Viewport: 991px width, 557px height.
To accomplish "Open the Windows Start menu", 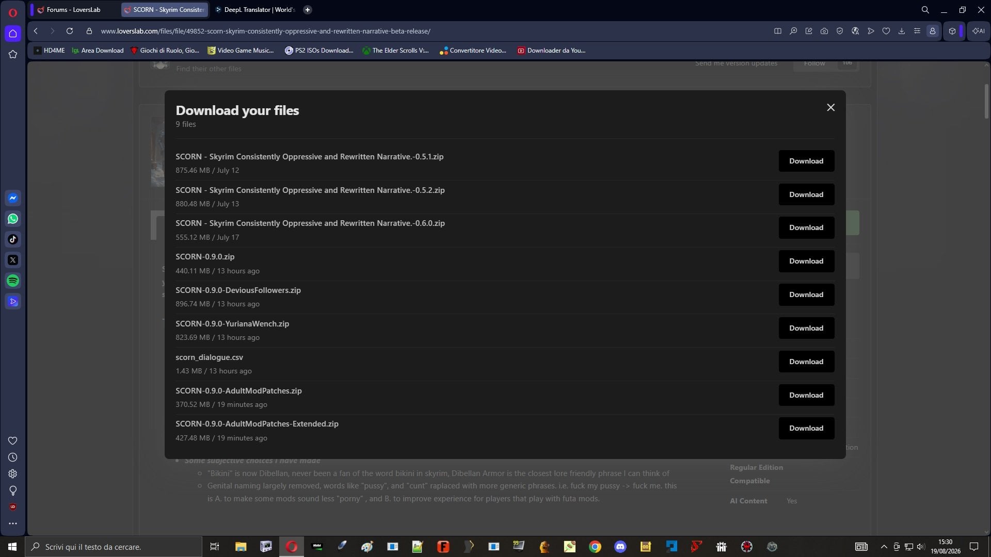I will pyautogui.click(x=12, y=547).
